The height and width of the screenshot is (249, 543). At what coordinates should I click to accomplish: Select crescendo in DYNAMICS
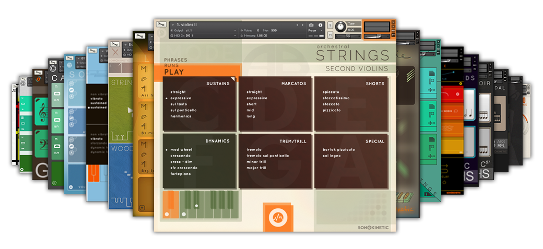click(x=181, y=156)
